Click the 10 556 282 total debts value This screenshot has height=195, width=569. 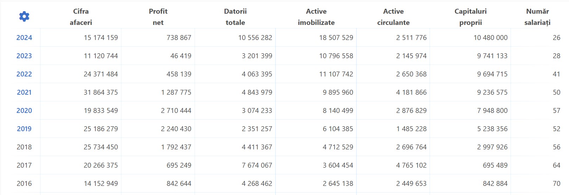pyautogui.click(x=255, y=38)
